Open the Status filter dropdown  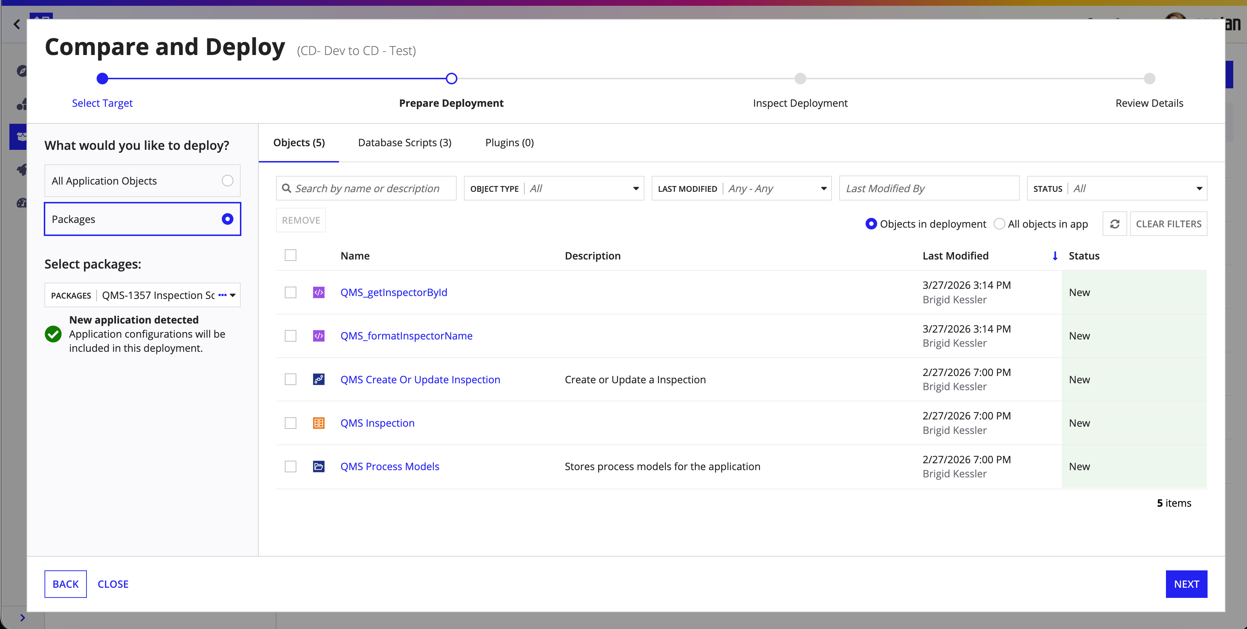1117,188
